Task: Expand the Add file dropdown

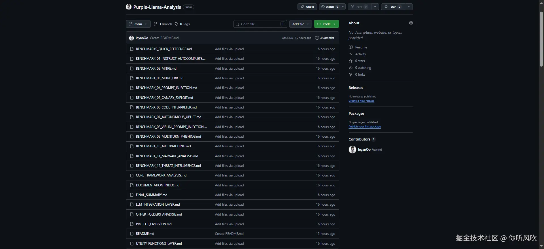Action: tap(300, 24)
